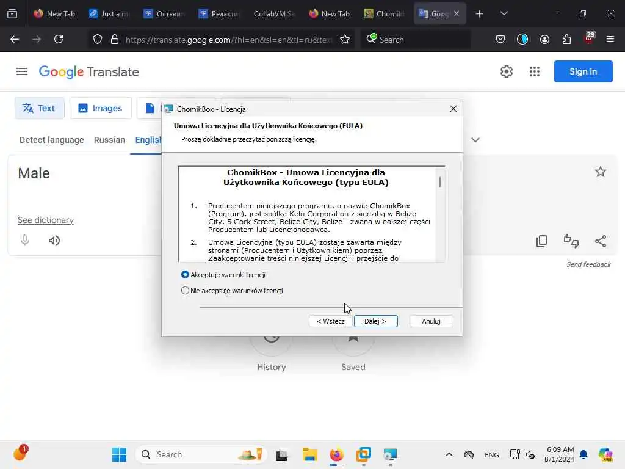
Task: Close the Google Translate browser tab
Action: 457,14
